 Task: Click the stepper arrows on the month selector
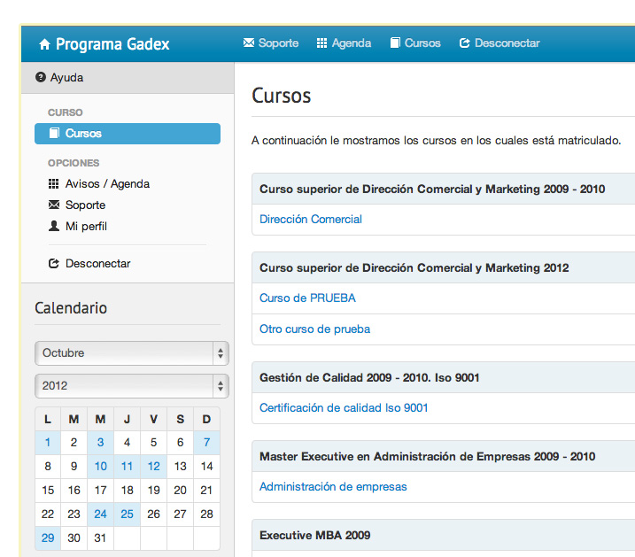(221, 353)
